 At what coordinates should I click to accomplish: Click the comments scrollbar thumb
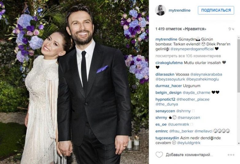point(238,65)
